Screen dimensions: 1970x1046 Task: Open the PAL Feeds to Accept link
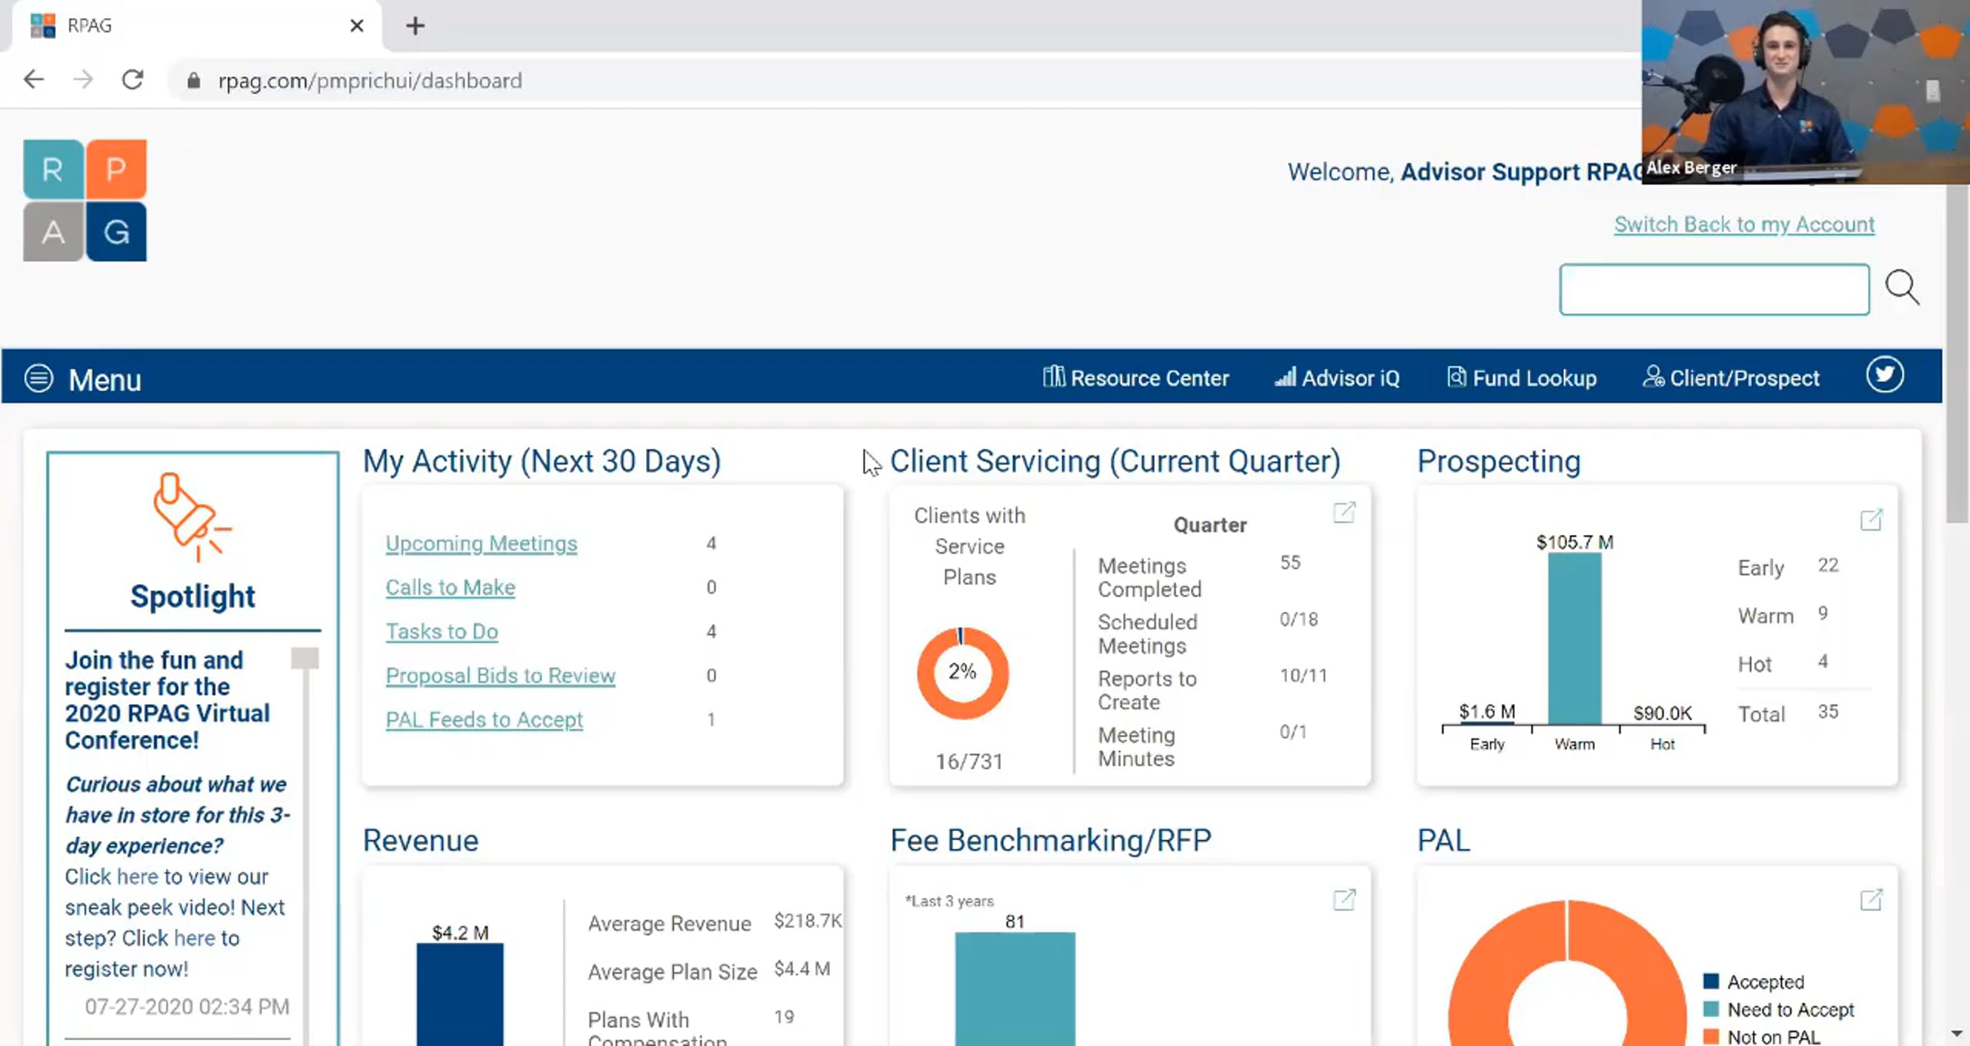(x=483, y=719)
